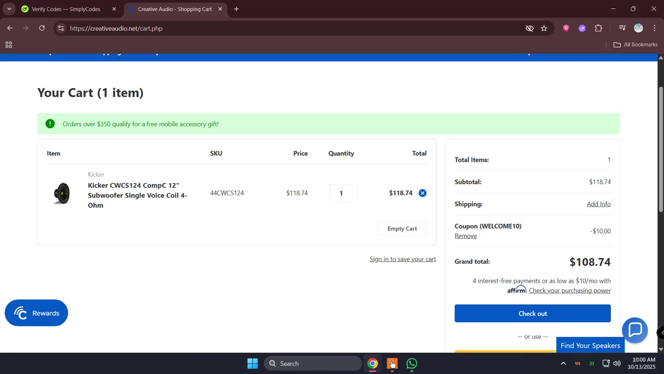Open a new browser tab
Viewport: 664px width, 374px height.
point(236,9)
